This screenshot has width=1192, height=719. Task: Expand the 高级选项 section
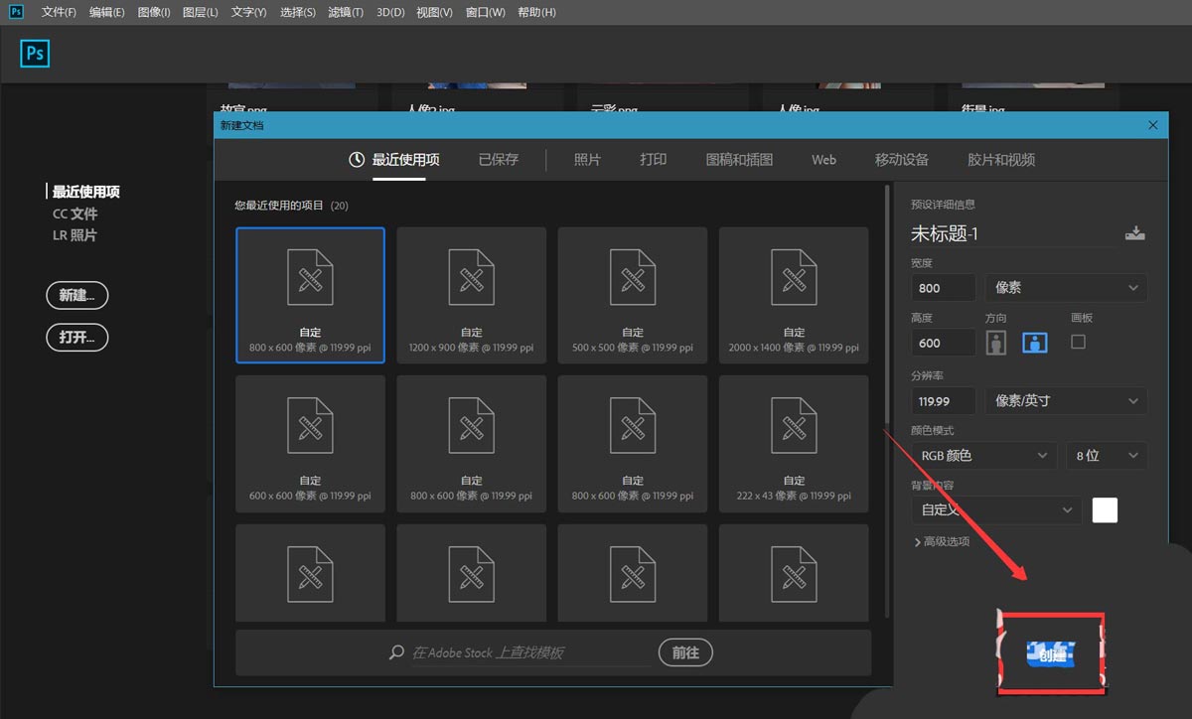pos(941,541)
